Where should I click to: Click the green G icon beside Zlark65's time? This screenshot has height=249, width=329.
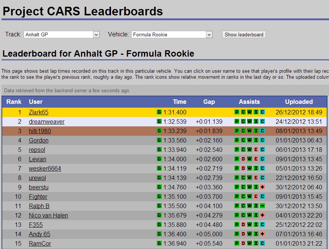(159, 112)
